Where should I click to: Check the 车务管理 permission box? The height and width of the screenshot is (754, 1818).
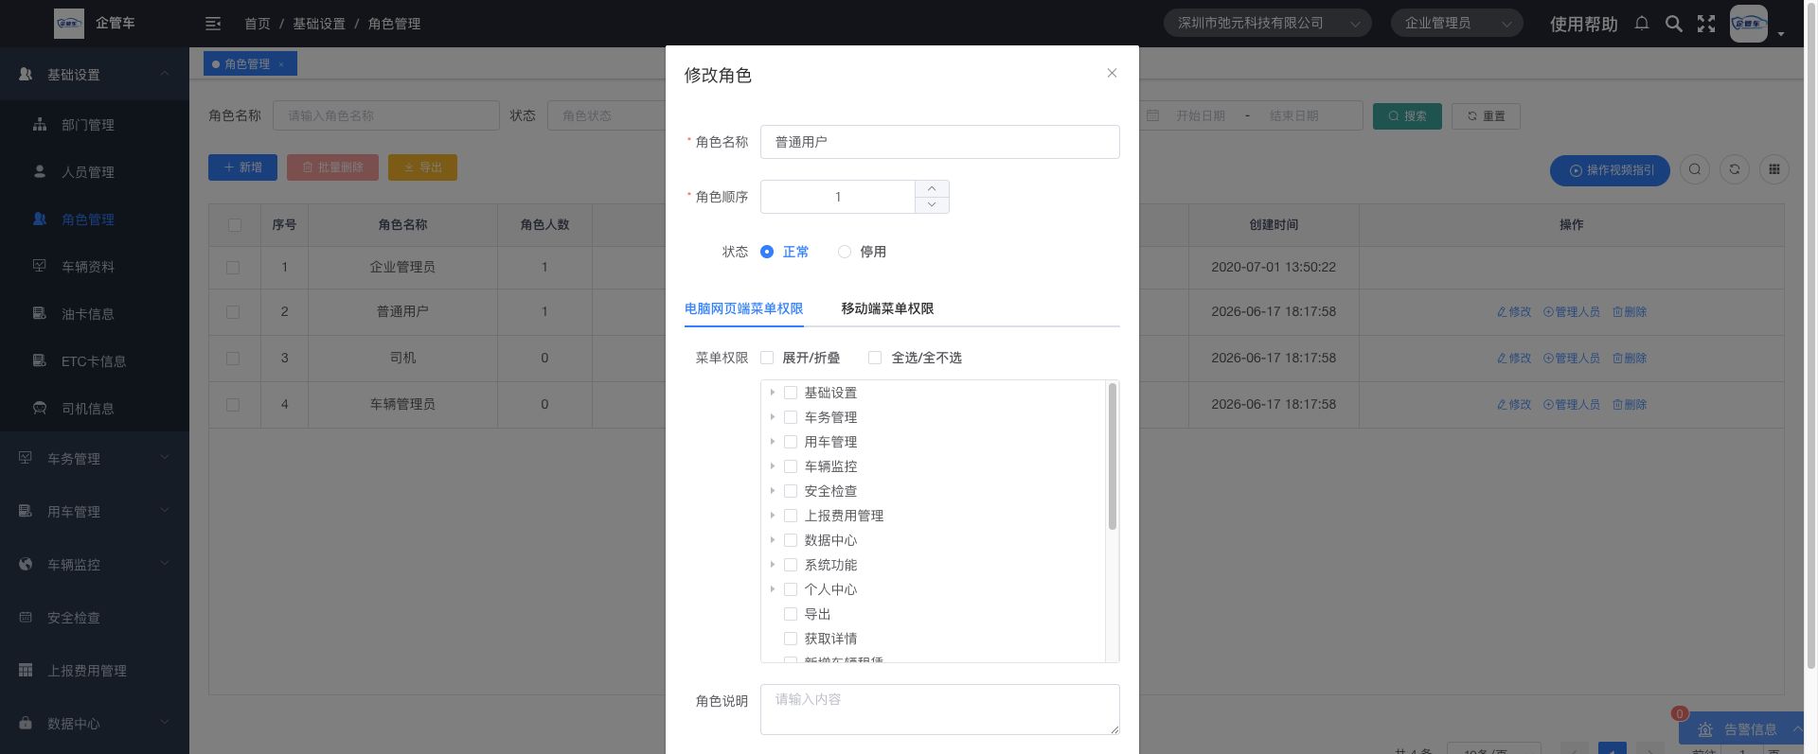tap(791, 417)
